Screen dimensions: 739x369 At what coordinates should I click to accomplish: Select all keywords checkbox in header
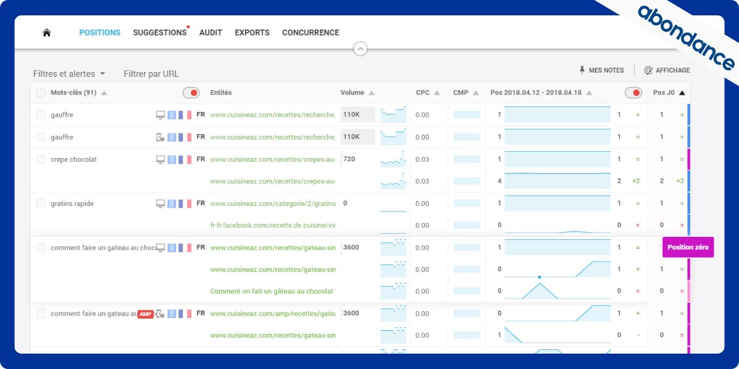pyautogui.click(x=41, y=93)
